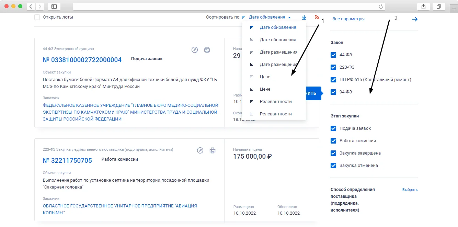Select the first Дата обновления sort option

pyautogui.click(x=274, y=27)
